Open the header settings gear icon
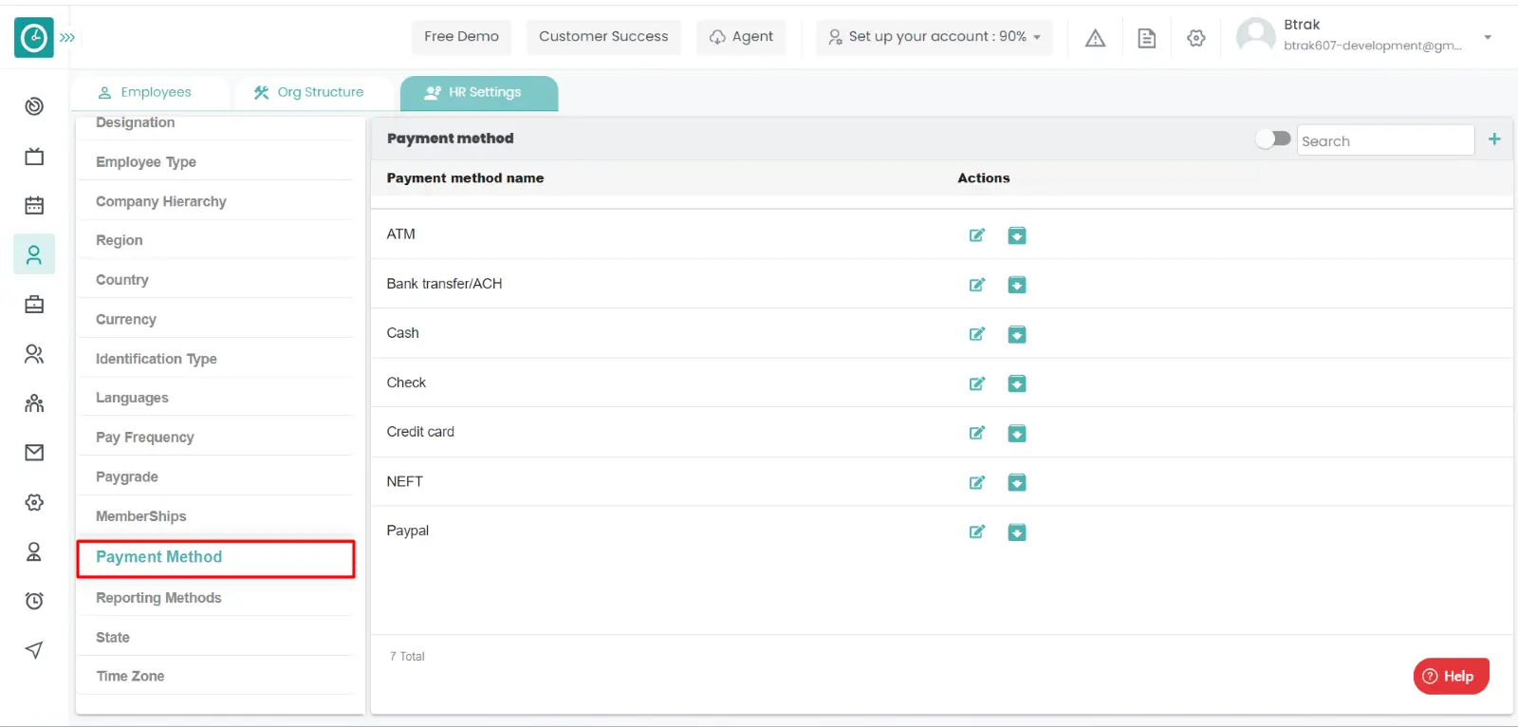This screenshot has width=1518, height=727. (x=1196, y=38)
